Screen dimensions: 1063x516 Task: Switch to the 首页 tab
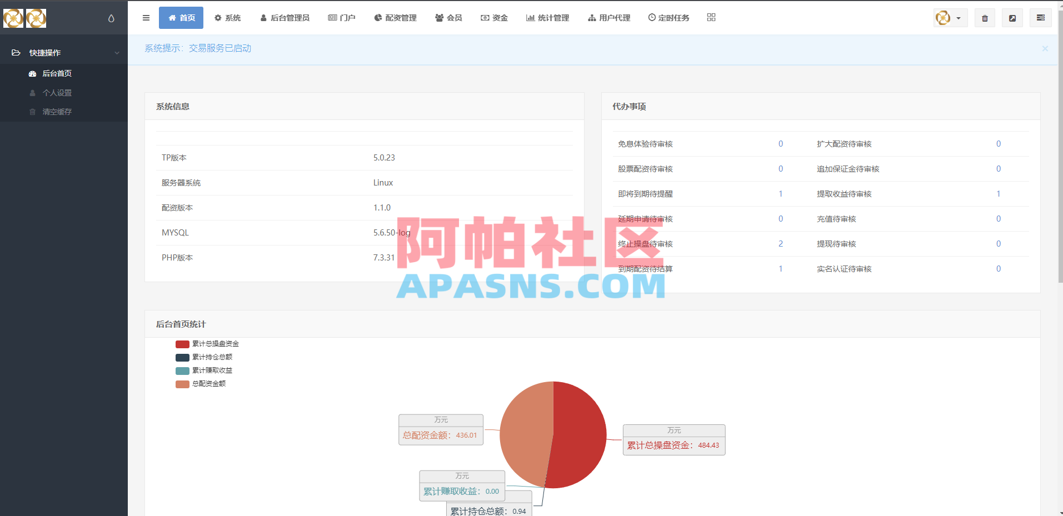click(181, 17)
